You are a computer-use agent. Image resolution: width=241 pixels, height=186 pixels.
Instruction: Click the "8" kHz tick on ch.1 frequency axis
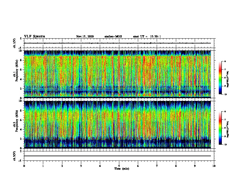pyautogui.click(x=21, y=60)
